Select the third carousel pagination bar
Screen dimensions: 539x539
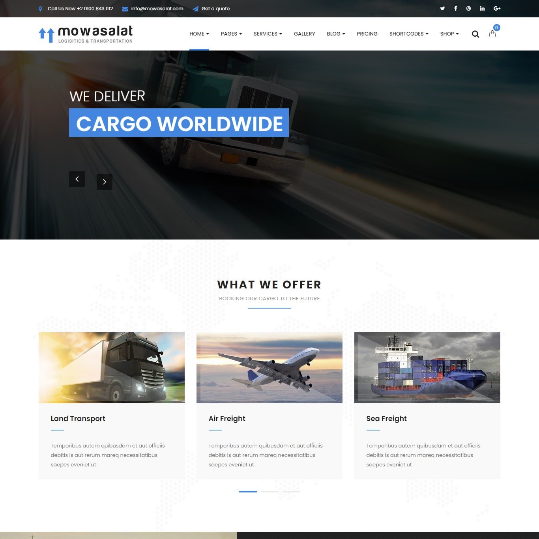tap(291, 492)
